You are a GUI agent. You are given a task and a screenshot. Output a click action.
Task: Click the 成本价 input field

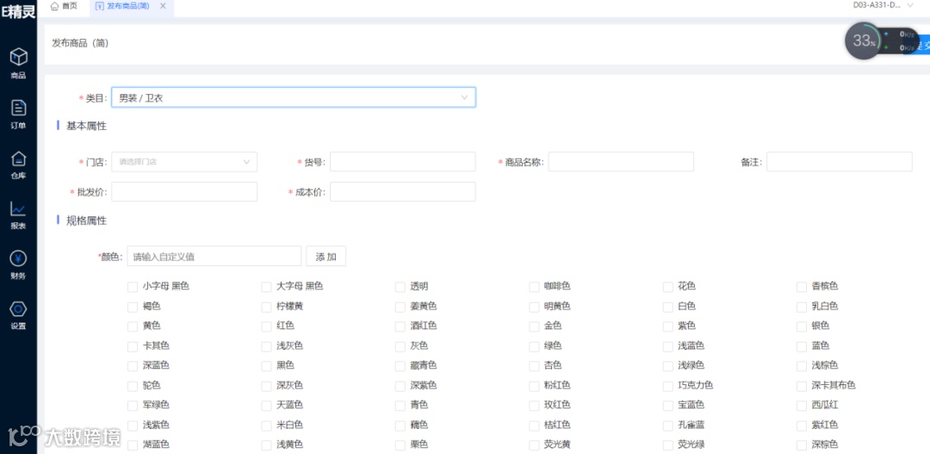[403, 192]
